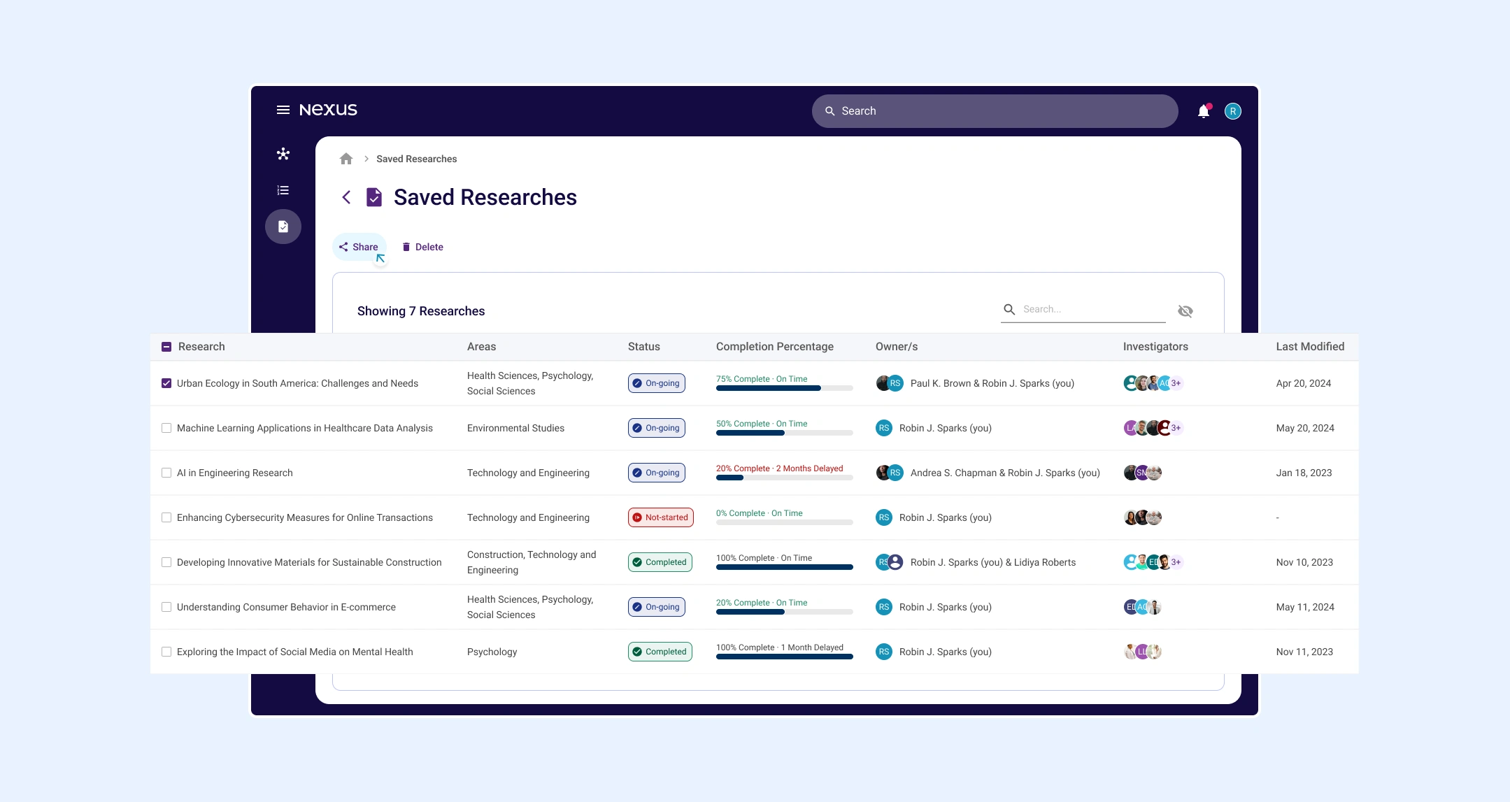Viewport: 1510px width, 802px height.
Task: Click 75% Complete progress bar
Action: [784, 388]
